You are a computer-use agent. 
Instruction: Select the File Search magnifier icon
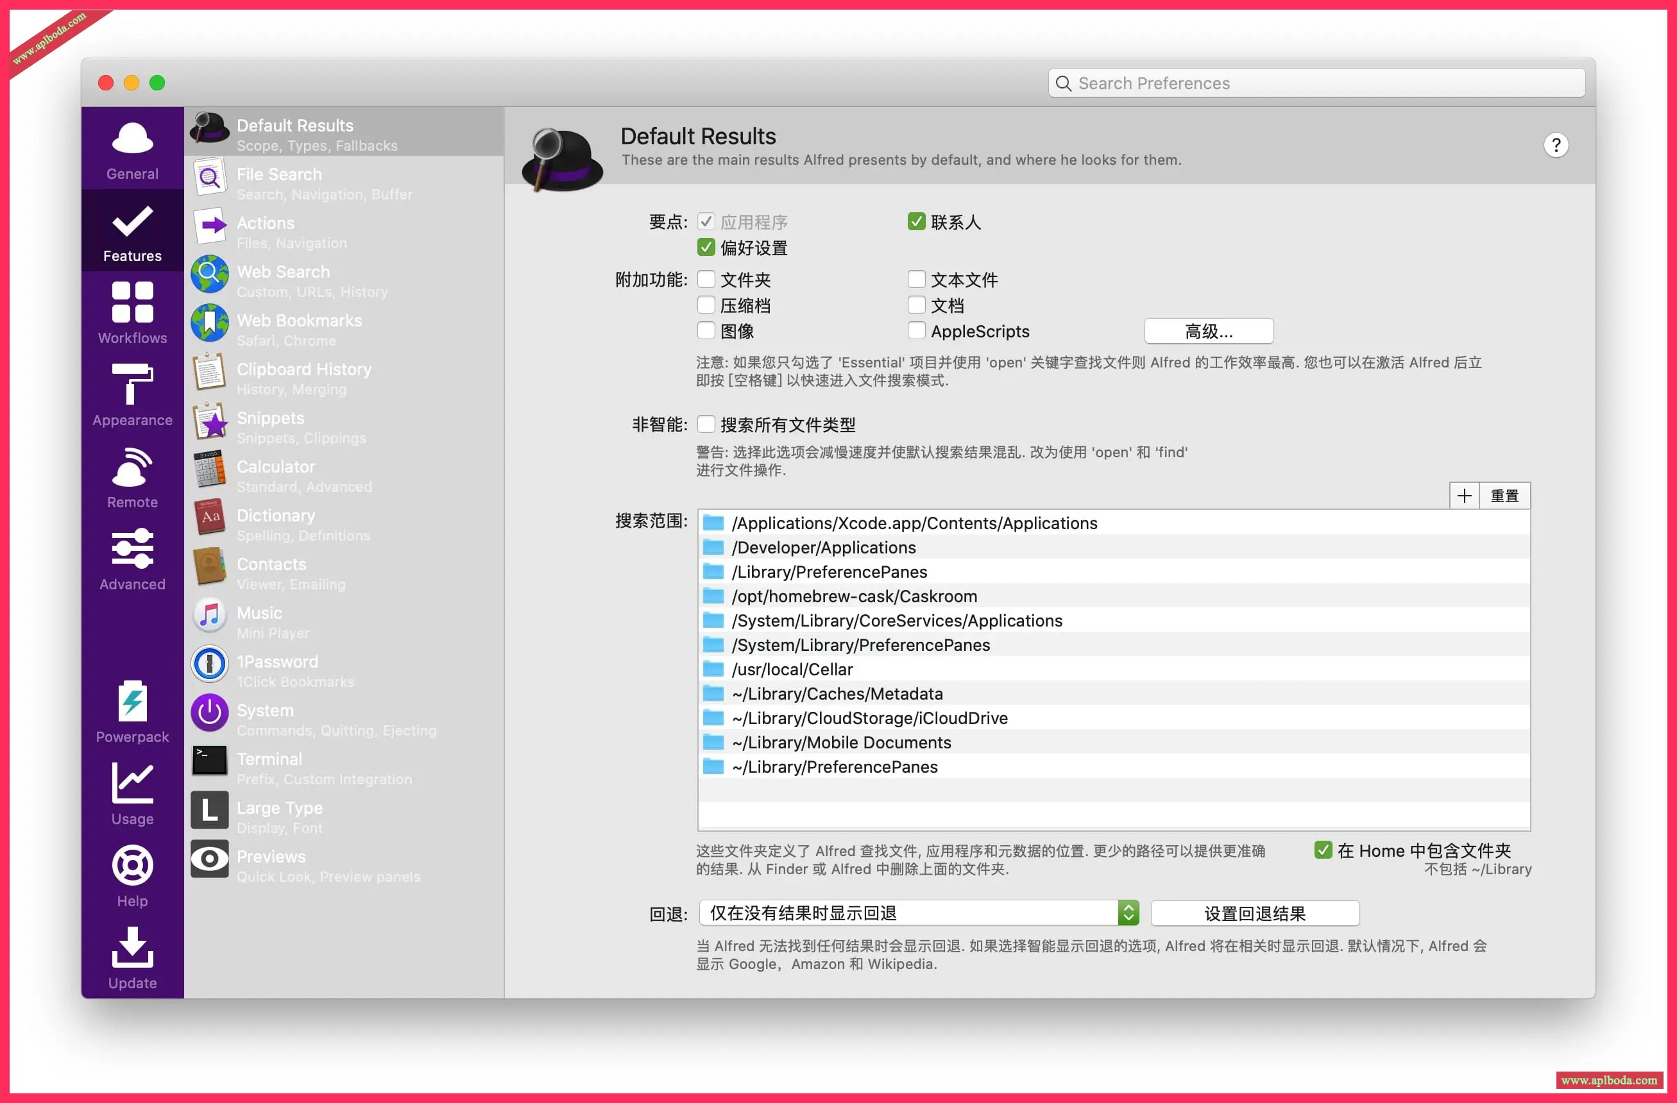pos(210,177)
